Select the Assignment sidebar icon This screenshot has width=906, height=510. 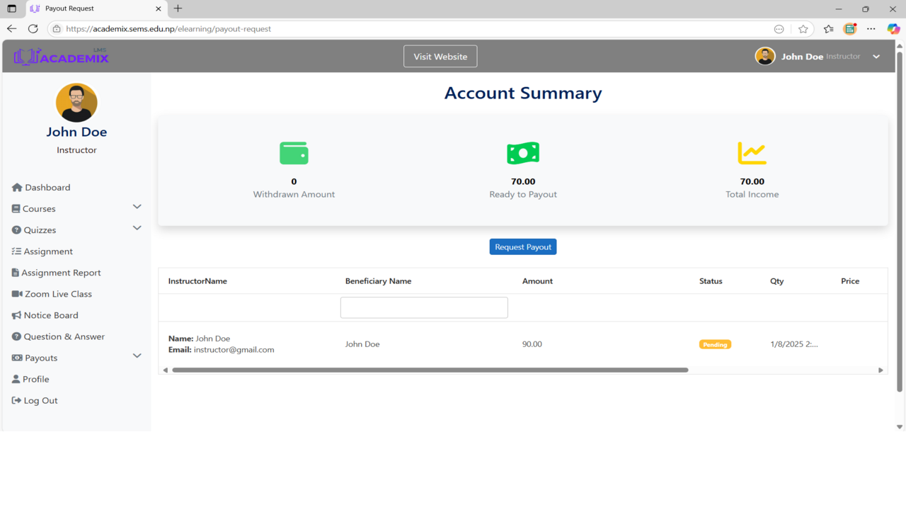16,251
